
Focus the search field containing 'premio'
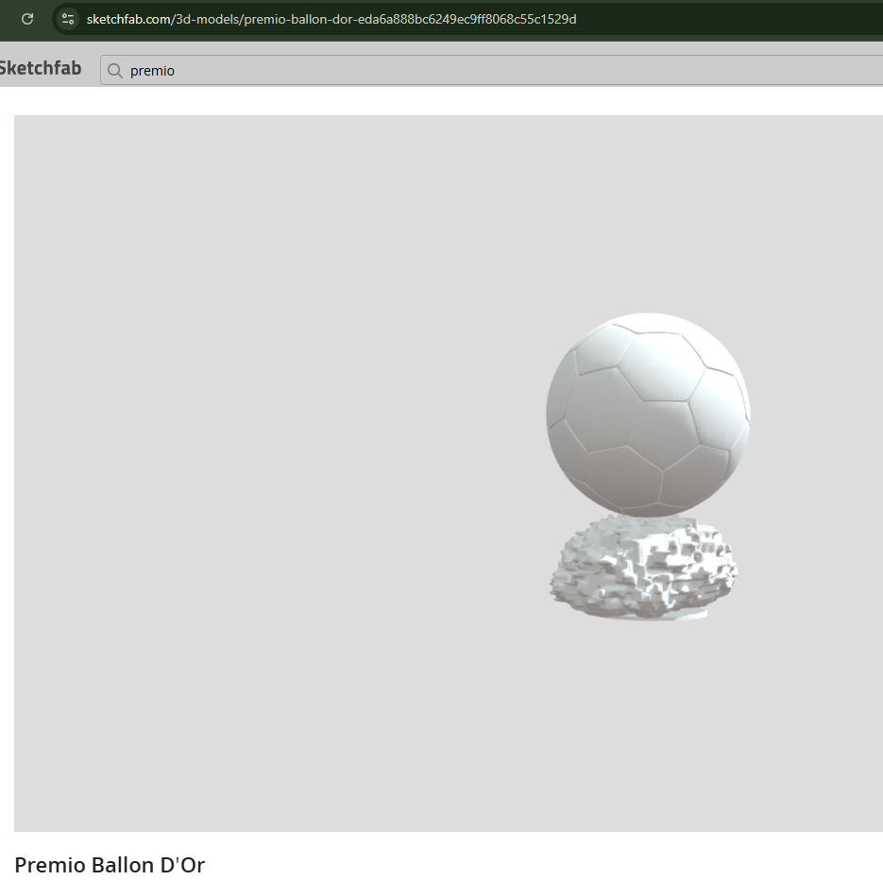point(492,71)
